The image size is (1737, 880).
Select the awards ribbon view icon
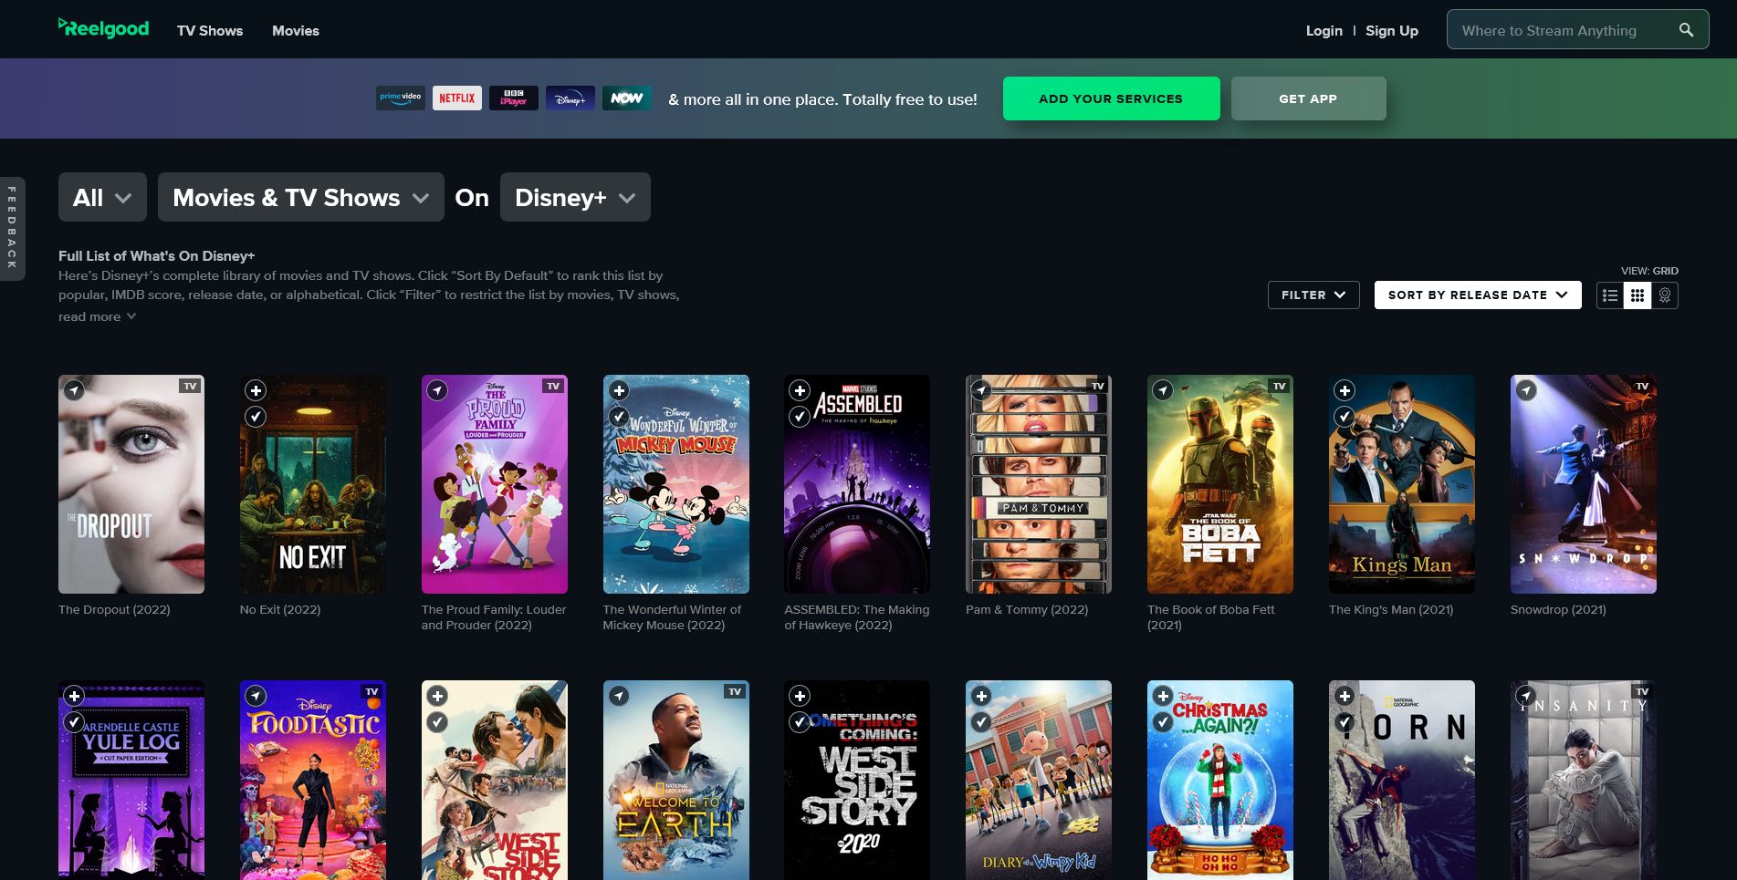1664,295
